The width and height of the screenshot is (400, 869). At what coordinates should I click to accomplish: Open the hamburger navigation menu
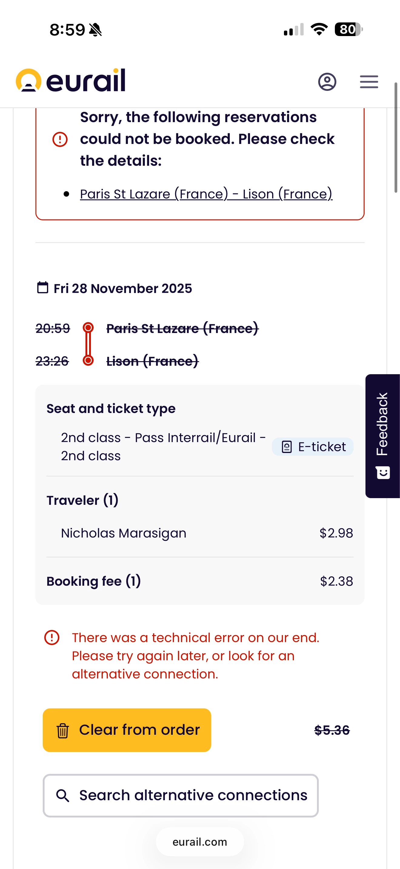click(368, 82)
